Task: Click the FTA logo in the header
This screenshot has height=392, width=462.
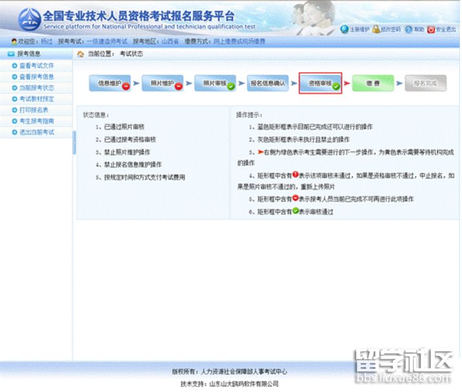Action: click(28, 19)
